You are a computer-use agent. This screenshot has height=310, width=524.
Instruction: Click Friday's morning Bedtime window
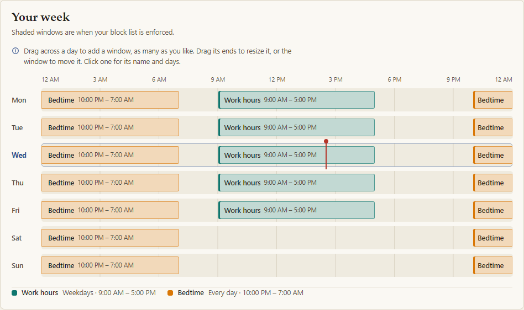coord(111,210)
